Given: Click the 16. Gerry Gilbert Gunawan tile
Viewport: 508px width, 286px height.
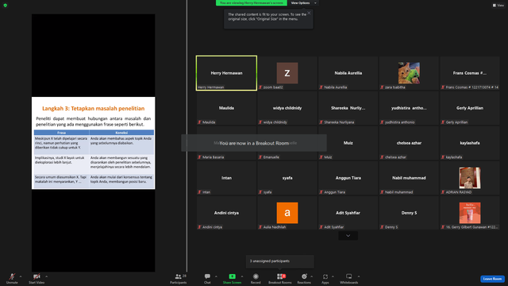Looking at the screenshot, I should [x=469, y=213].
